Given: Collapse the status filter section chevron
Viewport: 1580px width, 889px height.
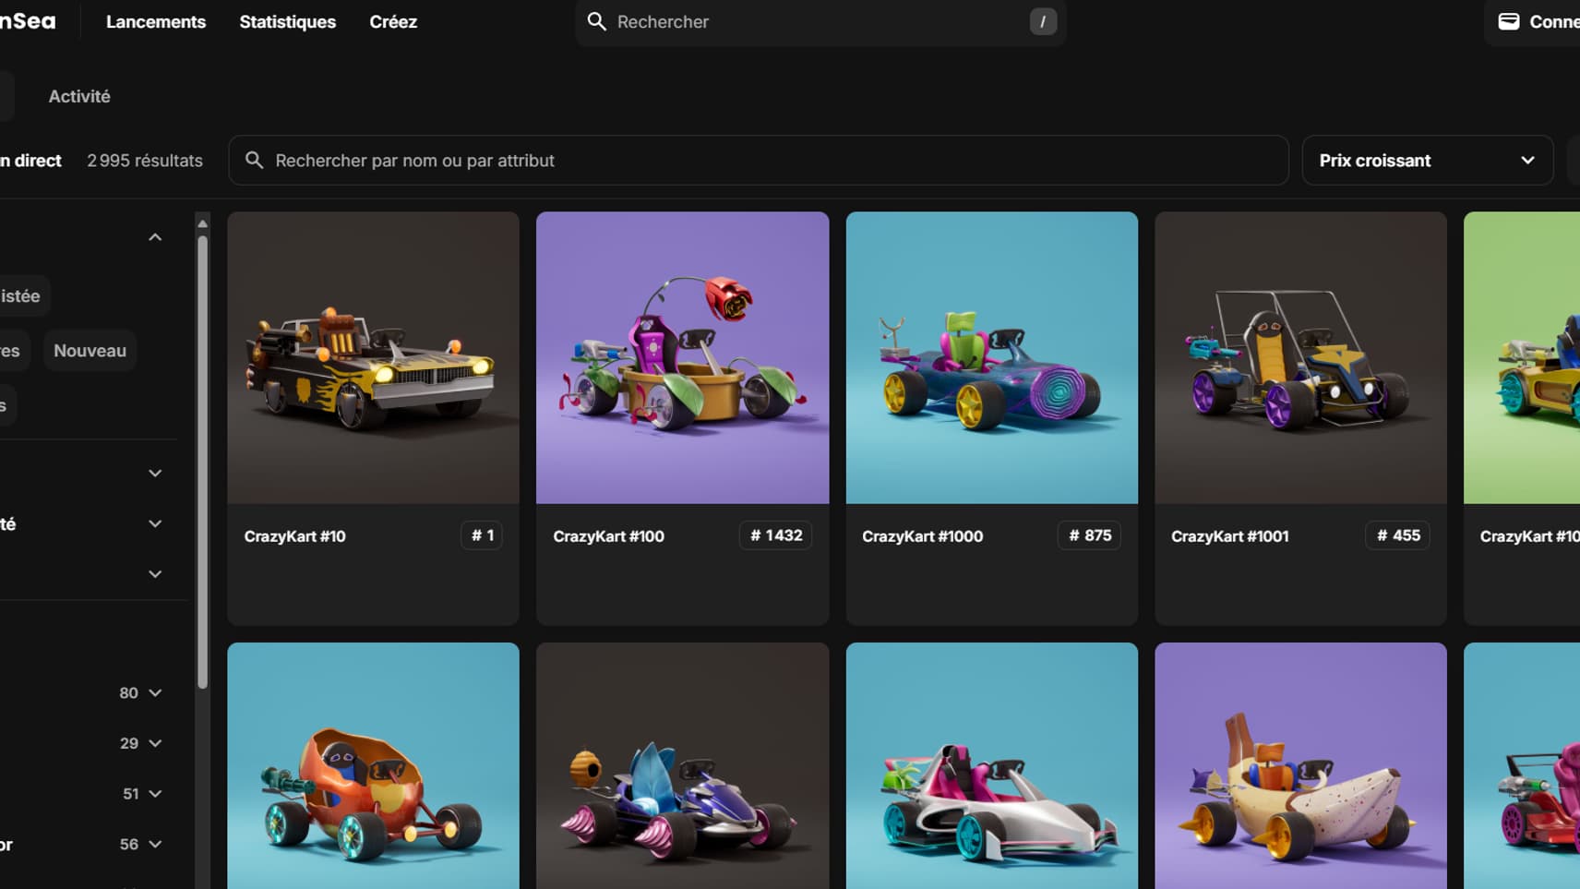Looking at the screenshot, I should [x=155, y=237].
